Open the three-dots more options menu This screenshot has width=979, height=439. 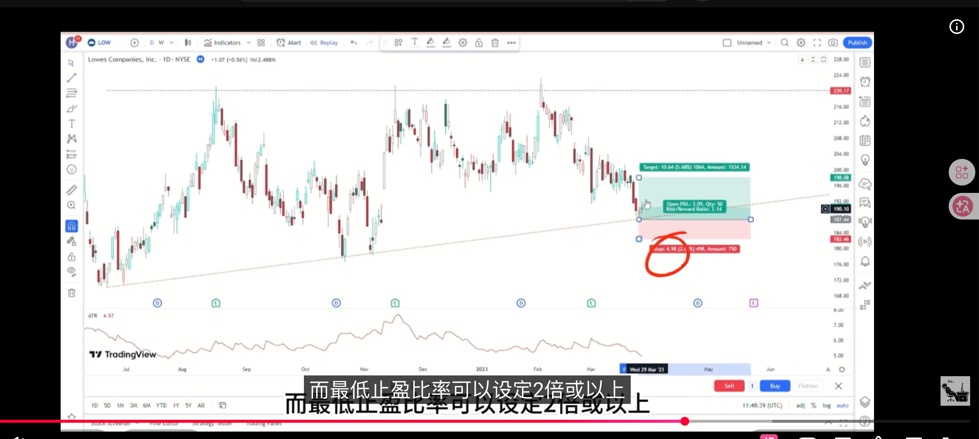tap(511, 43)
